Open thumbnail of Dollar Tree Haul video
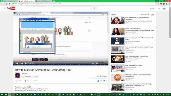 (118, 31)
